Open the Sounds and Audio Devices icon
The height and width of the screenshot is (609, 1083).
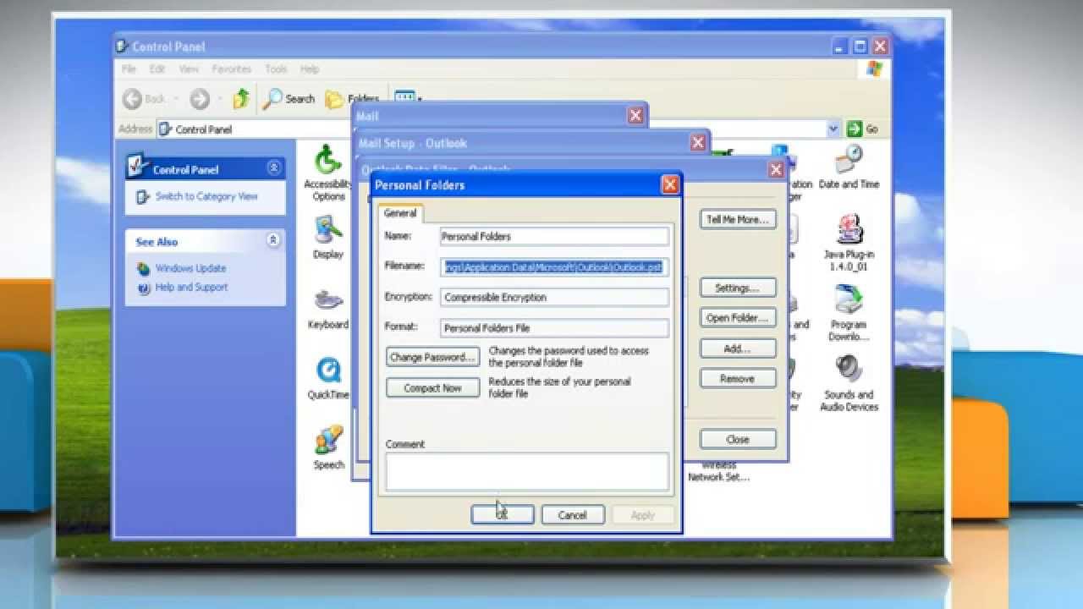pos(849,370)
